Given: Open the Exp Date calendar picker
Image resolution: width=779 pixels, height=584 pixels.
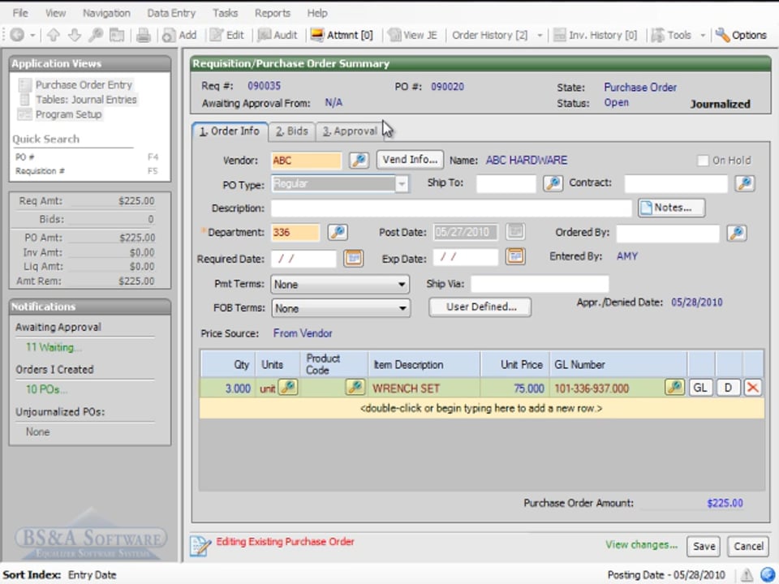Looking at the screenshot, I should point(515,257).
